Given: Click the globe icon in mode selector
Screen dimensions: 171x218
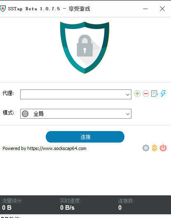Looking at the screenshot, I should 25,114.
